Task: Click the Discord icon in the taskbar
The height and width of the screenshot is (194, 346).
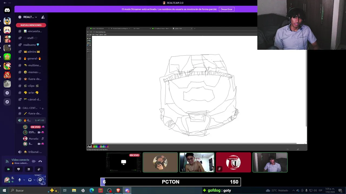Action: tap(127, 190)
